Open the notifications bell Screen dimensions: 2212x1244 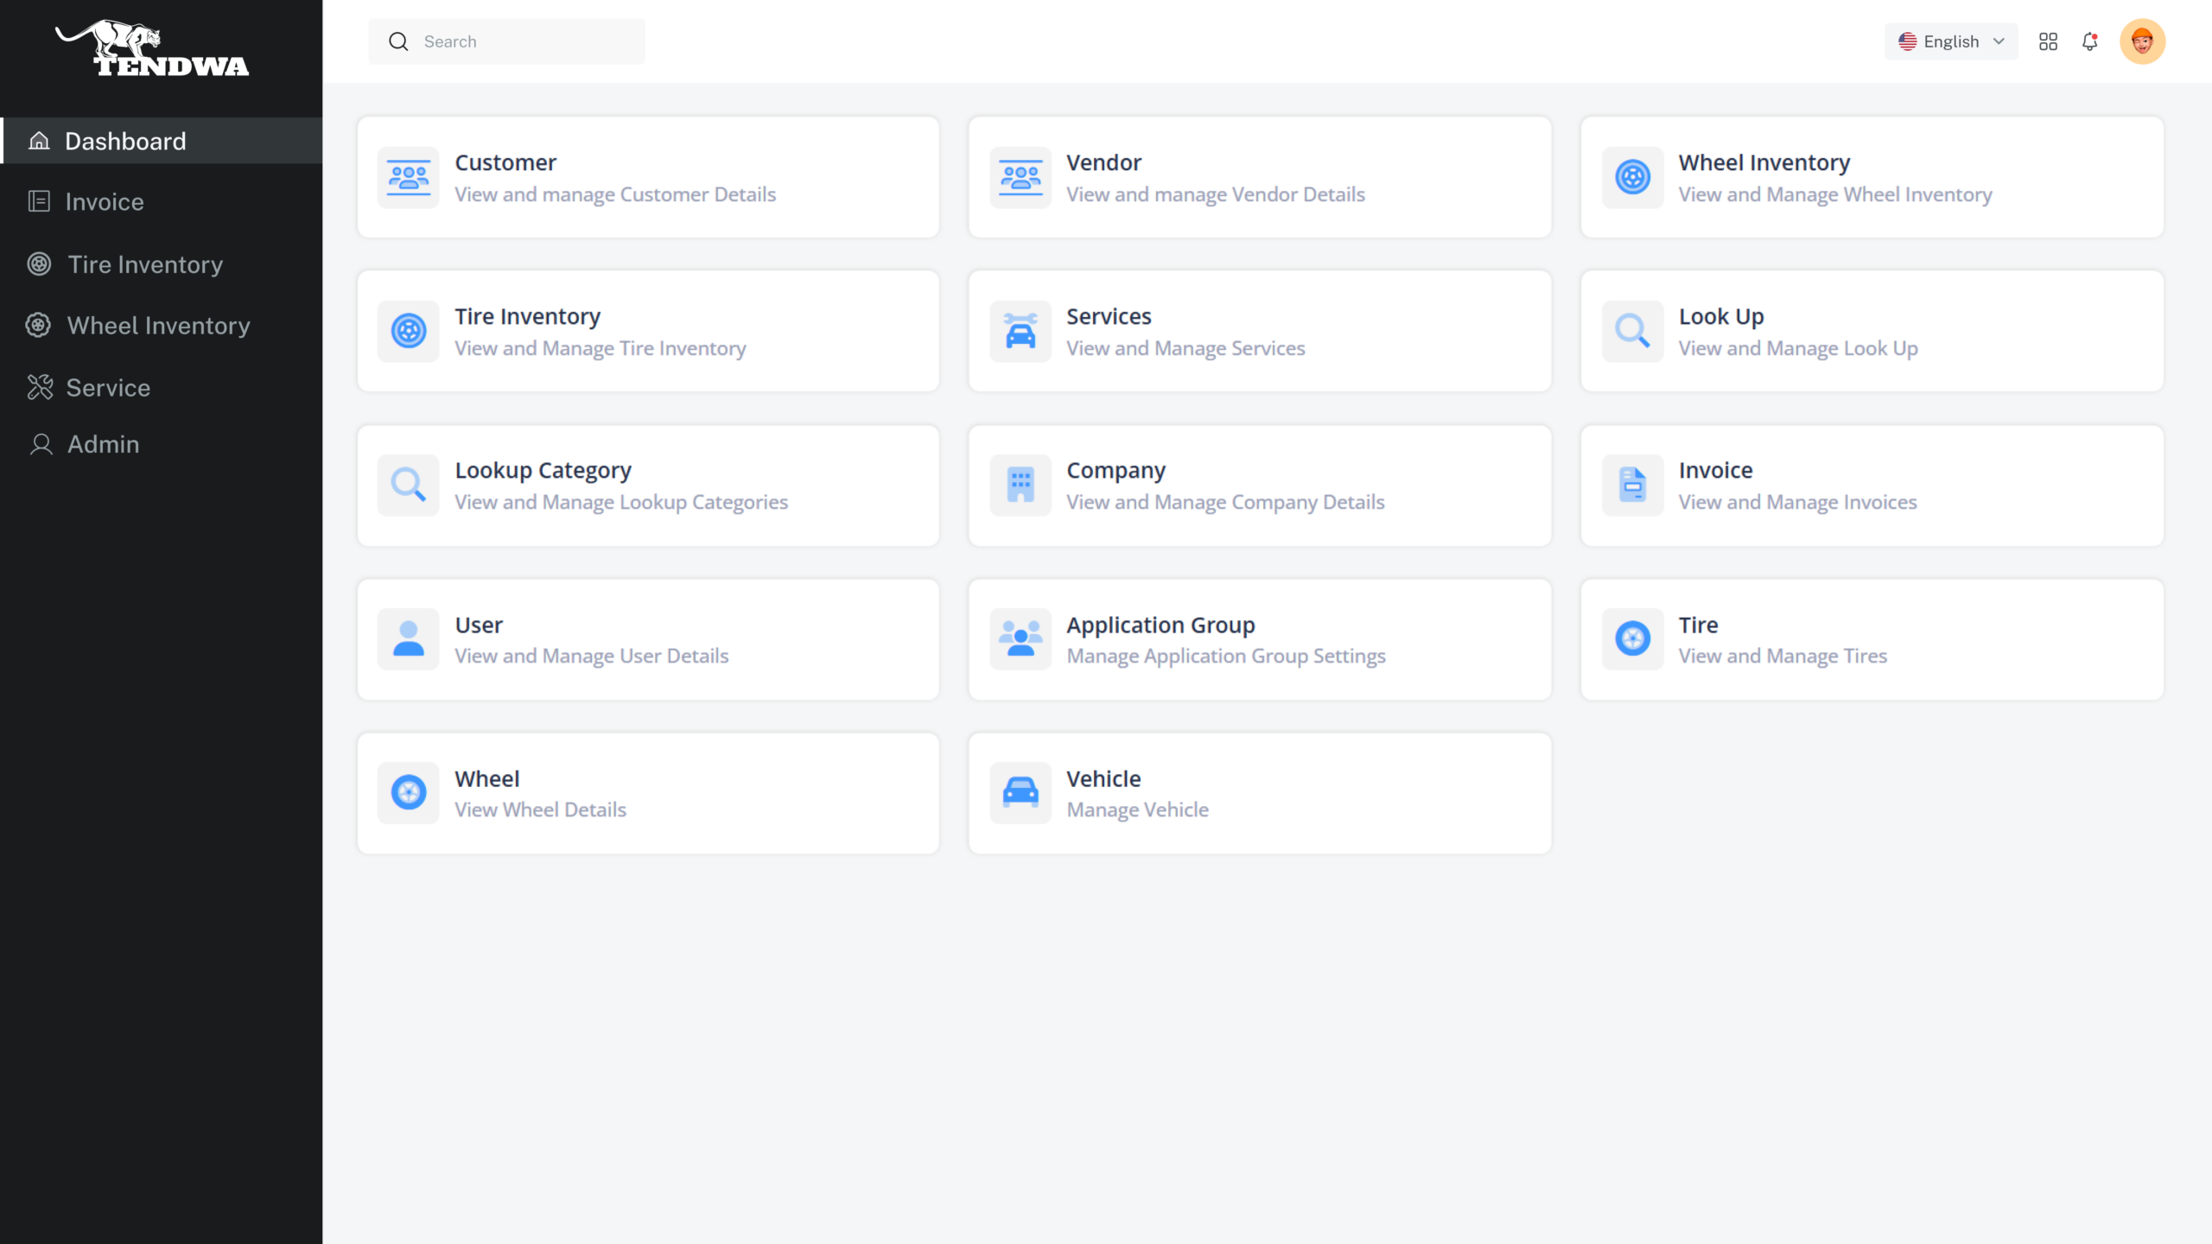coord(2090,41)
